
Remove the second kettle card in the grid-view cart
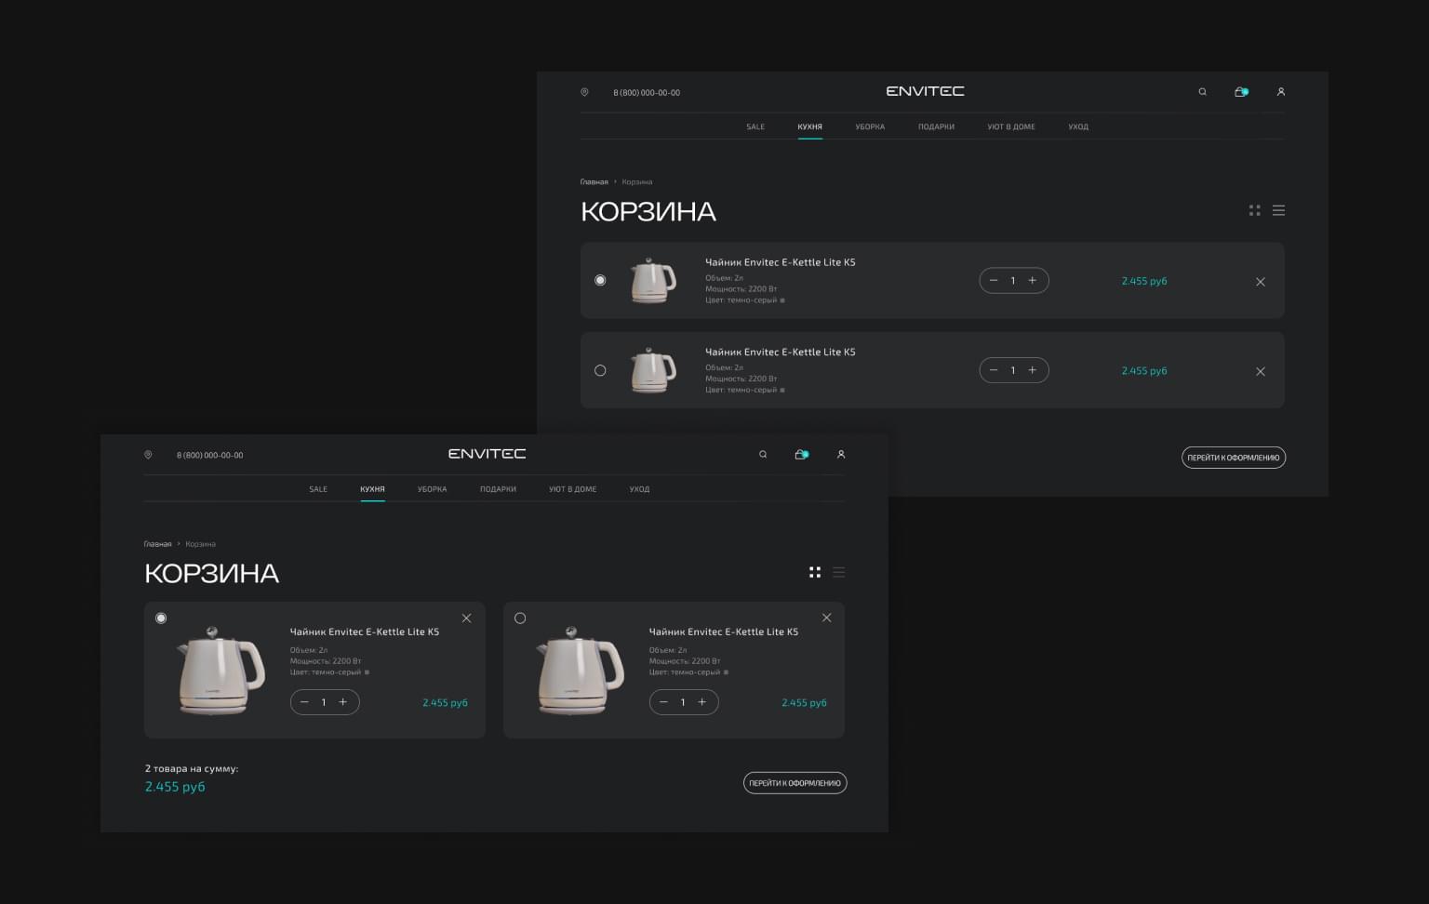pyautogui.click(x=826, y=618)
